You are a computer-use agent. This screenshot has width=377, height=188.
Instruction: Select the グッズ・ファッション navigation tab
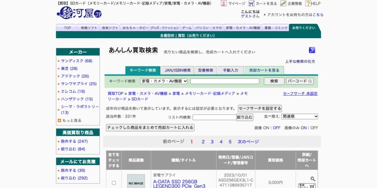(x=165, y=28)
